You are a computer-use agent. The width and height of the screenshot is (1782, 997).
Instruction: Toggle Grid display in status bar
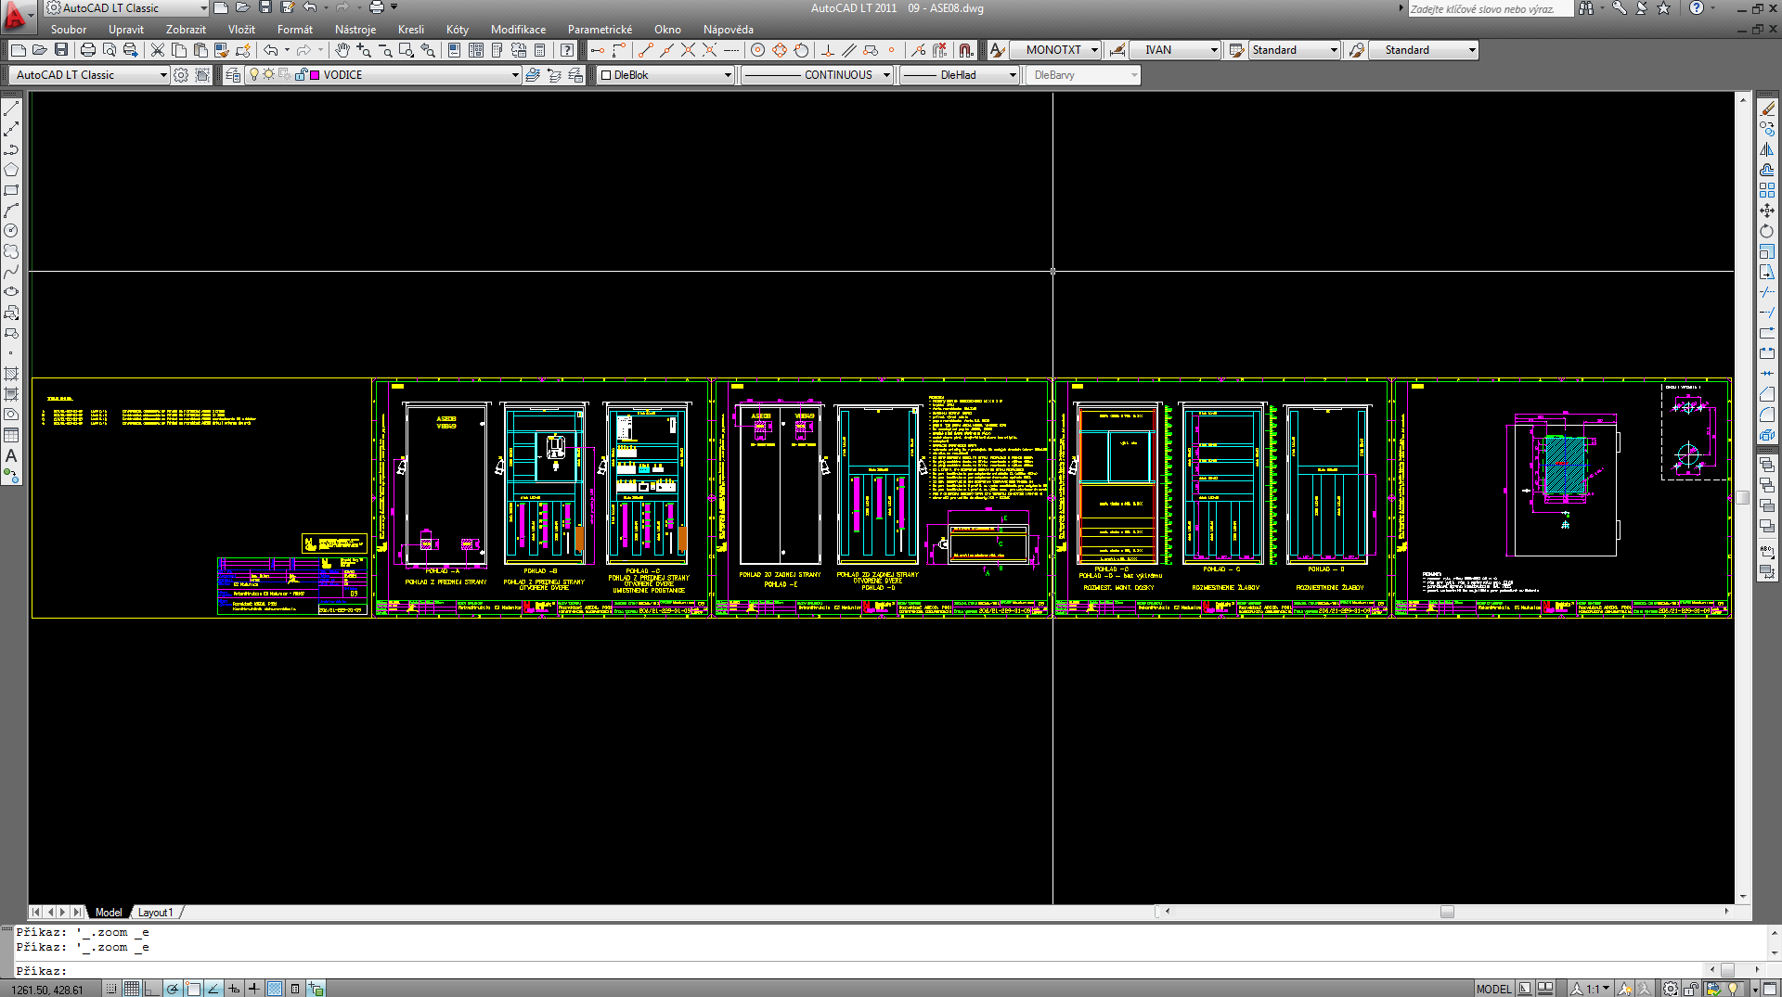[x=132, y=989]
